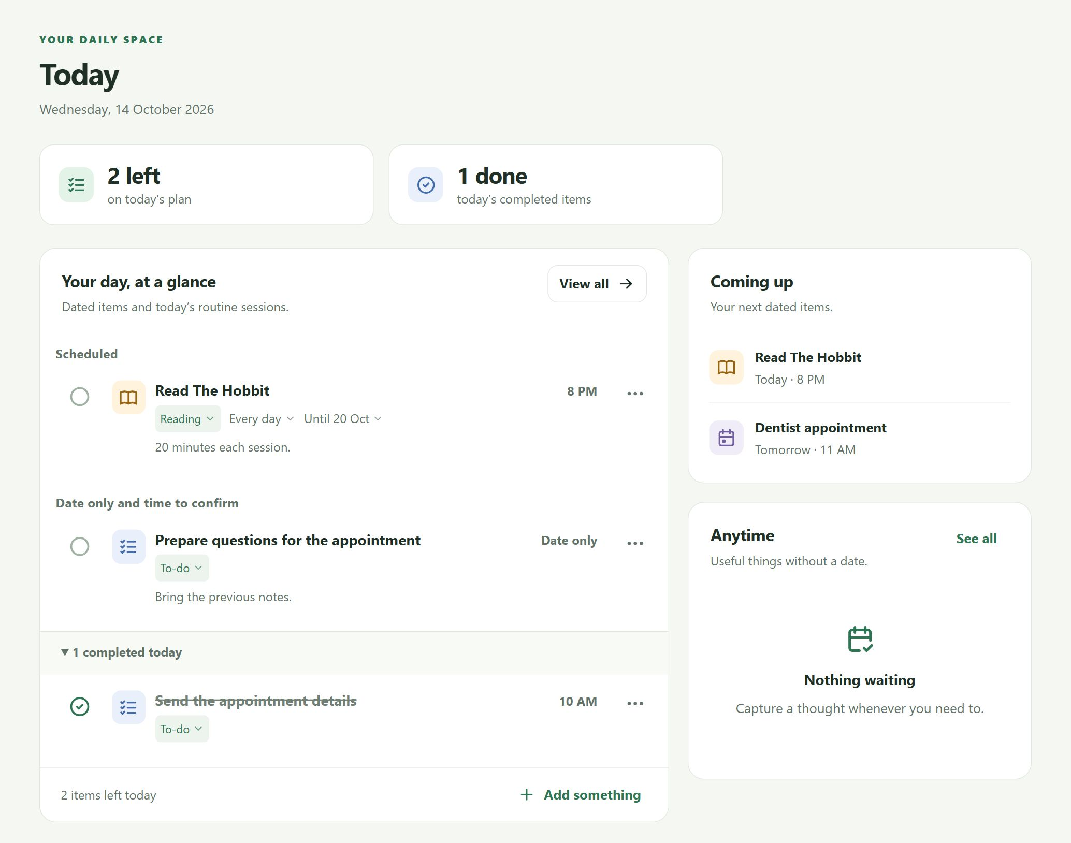Click the checklist icon in the 2 left card

coord(76,185)
